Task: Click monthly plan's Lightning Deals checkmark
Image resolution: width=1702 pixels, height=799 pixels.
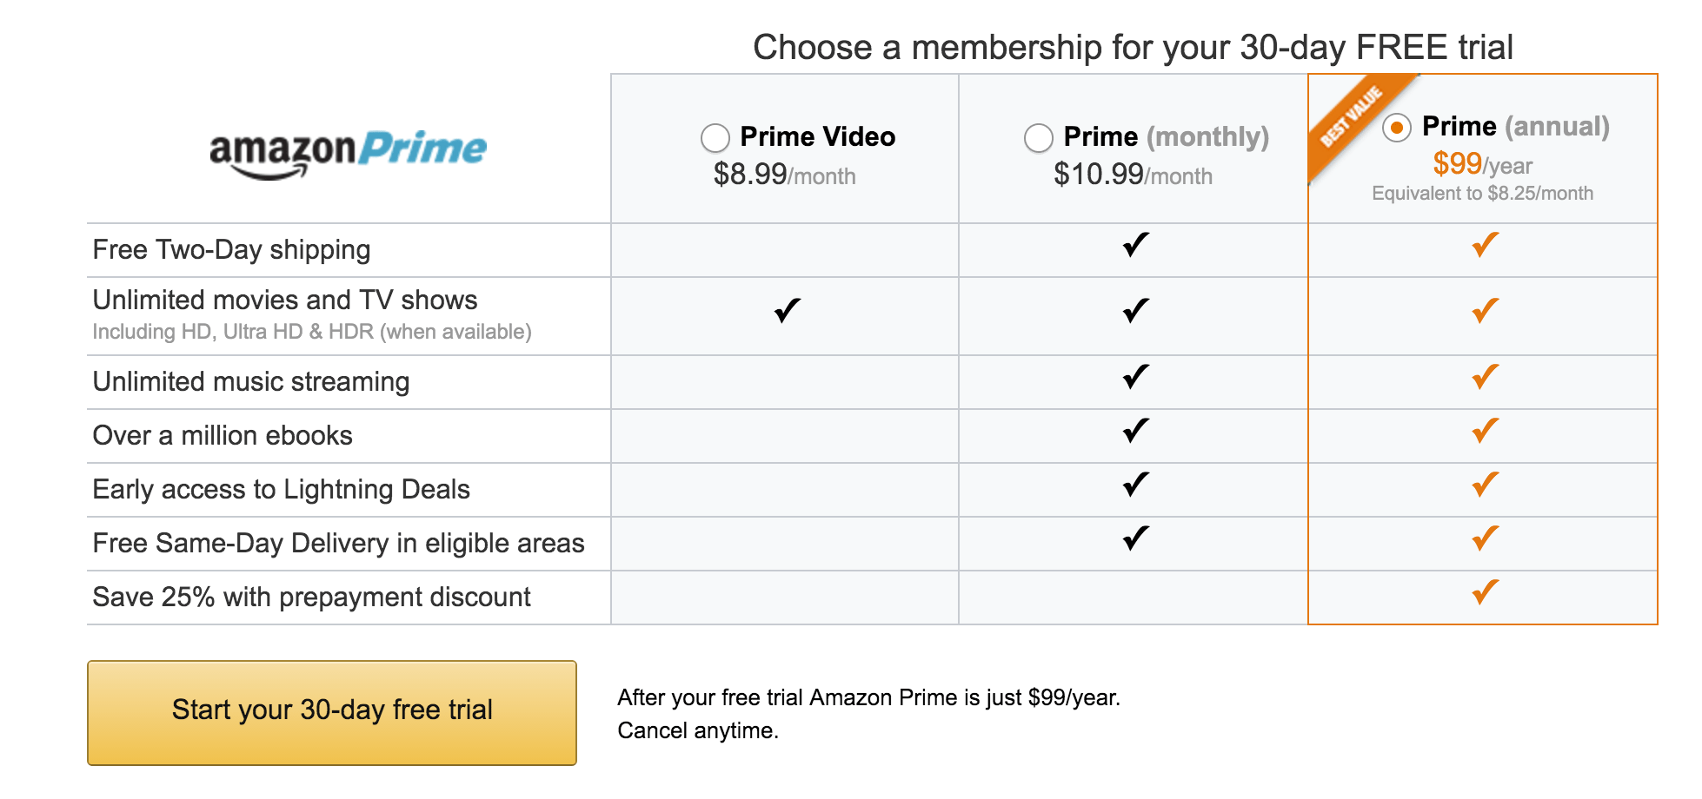Action: tap(1135, 485)
